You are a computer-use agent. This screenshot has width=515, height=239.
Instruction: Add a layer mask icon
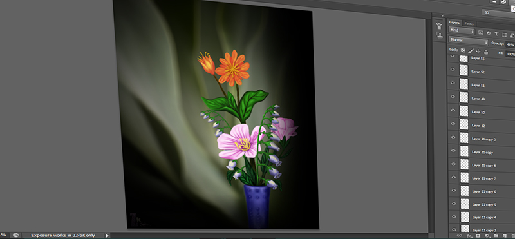point(478,236)
